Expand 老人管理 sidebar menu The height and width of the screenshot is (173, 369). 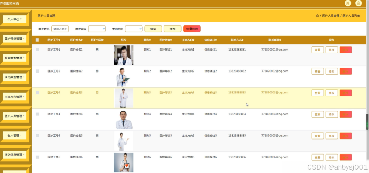(14, 135)
